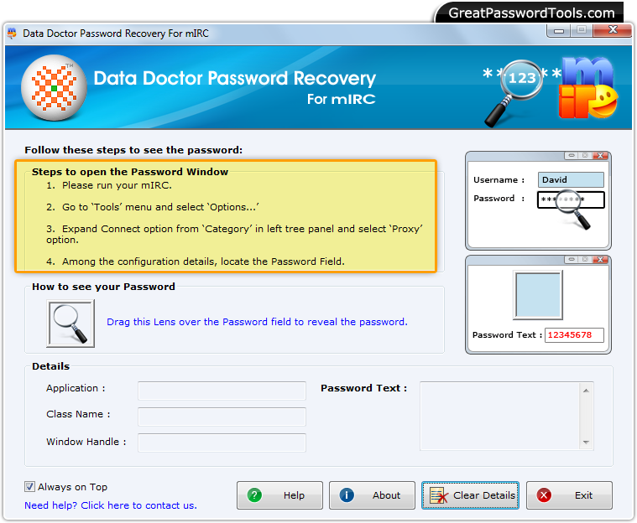The height and width of the screenshot is (523, 637).
Task: Click Password Text scrollbar up arrow
Action: (586, 391)
